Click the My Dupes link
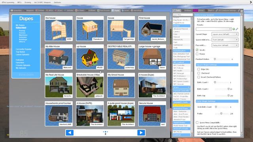 (20, 25)
